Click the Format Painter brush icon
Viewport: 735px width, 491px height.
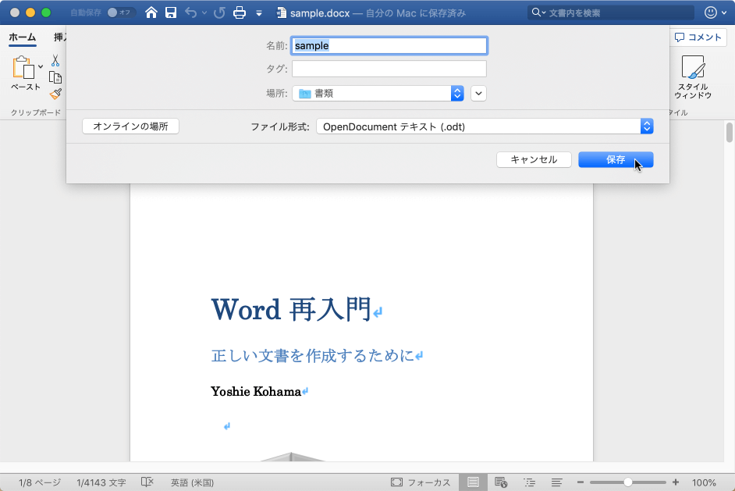point(55,94)
